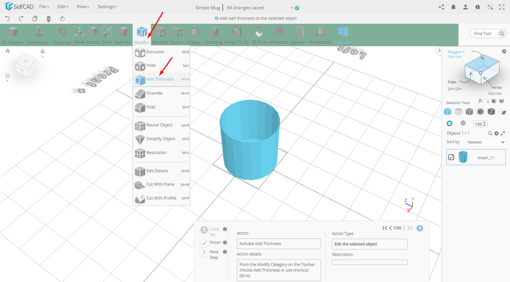Open right panel settings gear
Image resolution: width=510 pixels, height=282 pixels.
pos(504,51)
